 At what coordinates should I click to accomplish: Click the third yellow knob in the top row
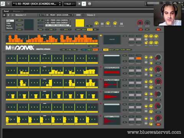coord(115,23)
